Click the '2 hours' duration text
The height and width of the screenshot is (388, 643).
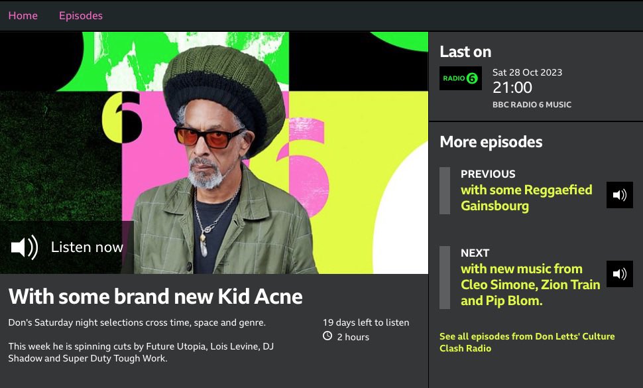click(353, 337)
